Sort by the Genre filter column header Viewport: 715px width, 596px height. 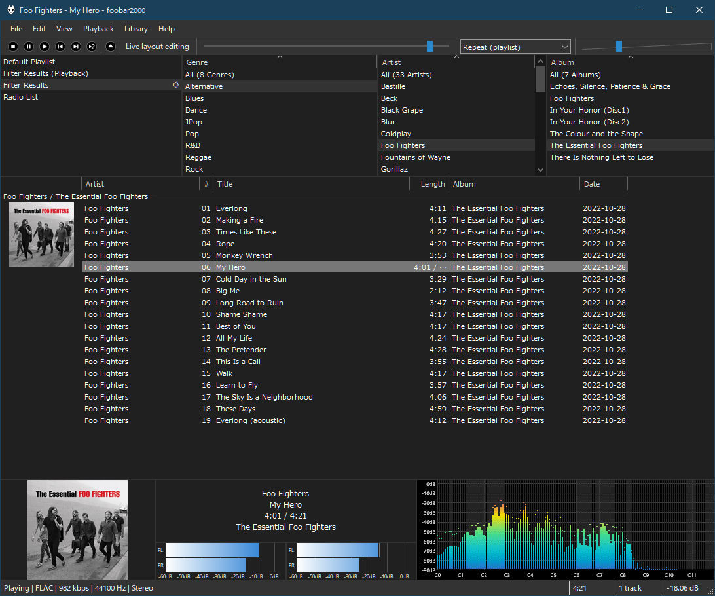280,62
